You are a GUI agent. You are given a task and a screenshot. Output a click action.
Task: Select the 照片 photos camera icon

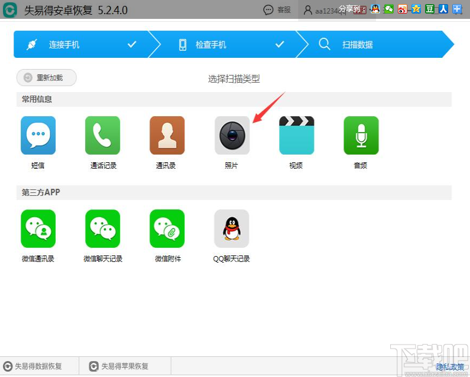pos(232,135)
